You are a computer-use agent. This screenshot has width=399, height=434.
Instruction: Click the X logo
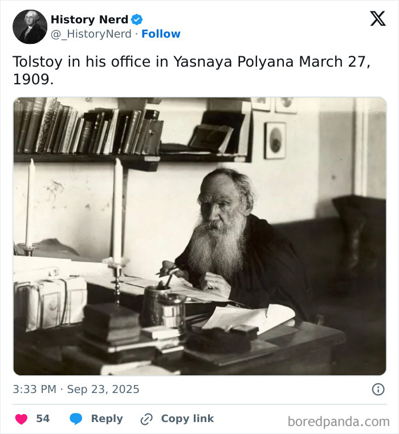377,19
